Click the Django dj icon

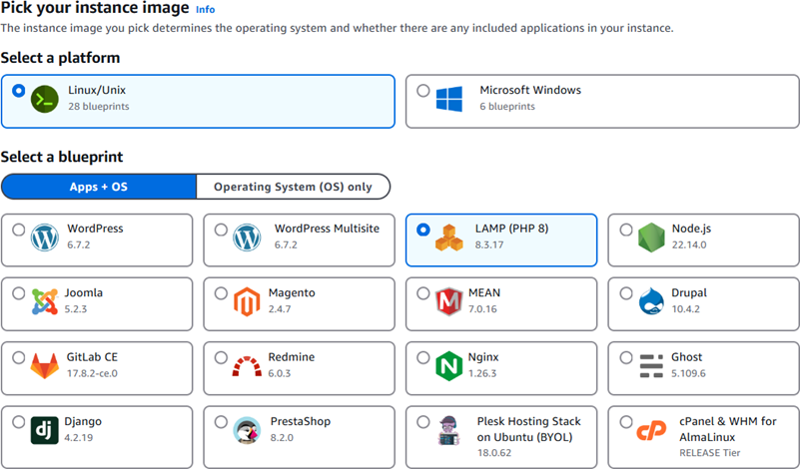click(45, 430)
